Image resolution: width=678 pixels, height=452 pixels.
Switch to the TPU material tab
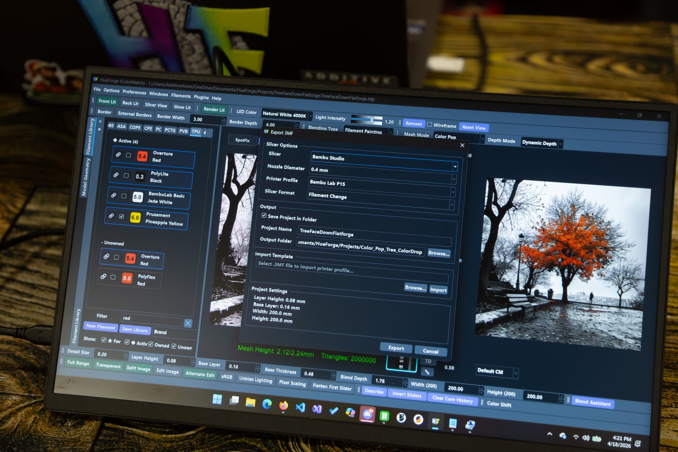pyautogui.click(x=196, y=131)
